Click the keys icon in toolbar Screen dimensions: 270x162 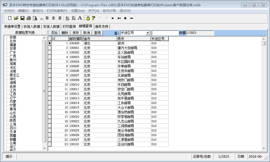pyautogui.click(x=93, y=18)
